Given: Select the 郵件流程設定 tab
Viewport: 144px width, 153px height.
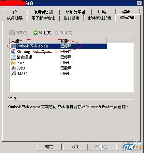Looking at the screenshot, I should click(x=100, y=18).
